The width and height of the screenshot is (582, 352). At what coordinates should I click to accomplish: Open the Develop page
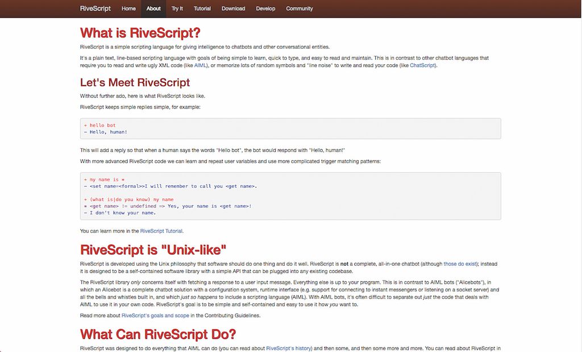[264, 9]
